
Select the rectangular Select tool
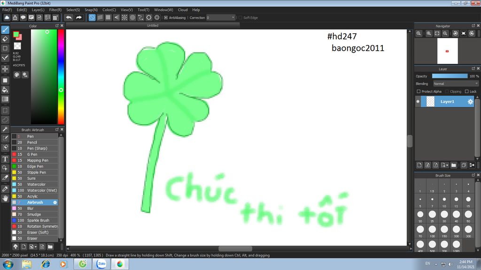coord(5,110)
